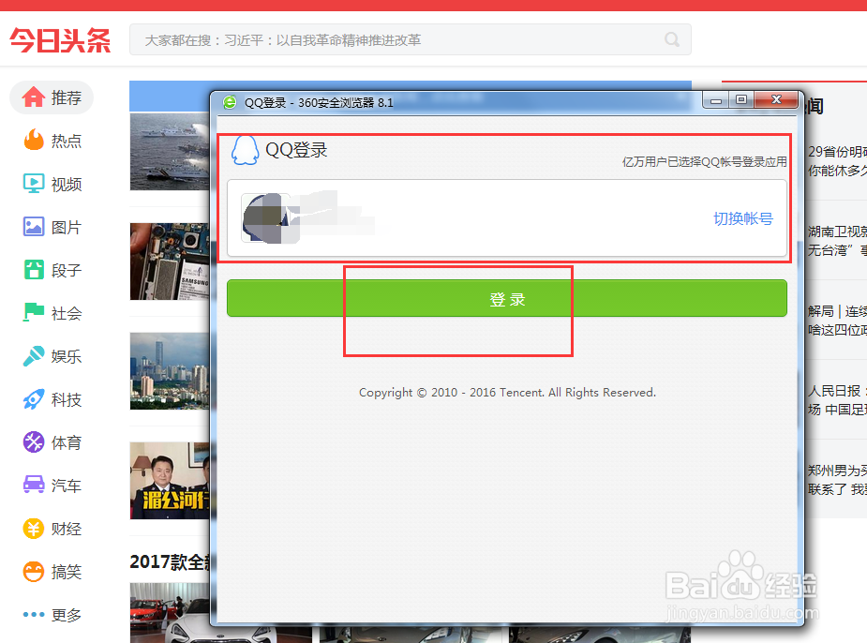Open the Samsung phone teardown thumbnail
The width and height of the screenshot is (867, 643).
point(171,262)
